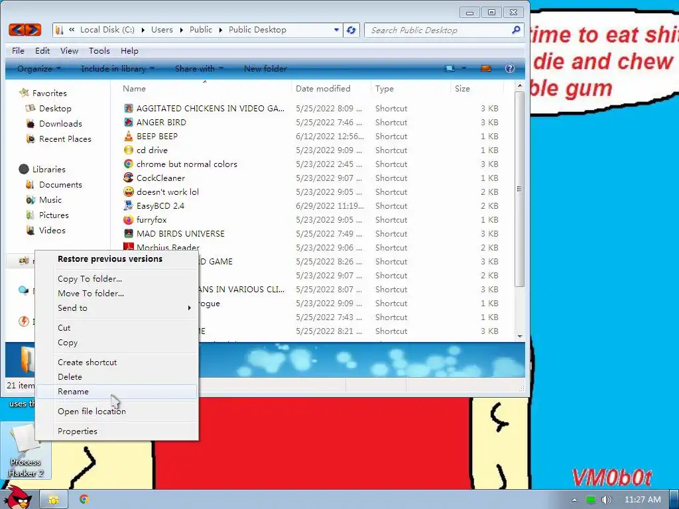Click the MAD BIRDS UNIVERSE icon

click(128, 233)
